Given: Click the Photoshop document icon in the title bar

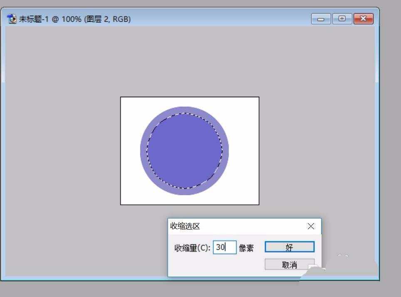Looking at the screenshot, I should click(11, 19).
